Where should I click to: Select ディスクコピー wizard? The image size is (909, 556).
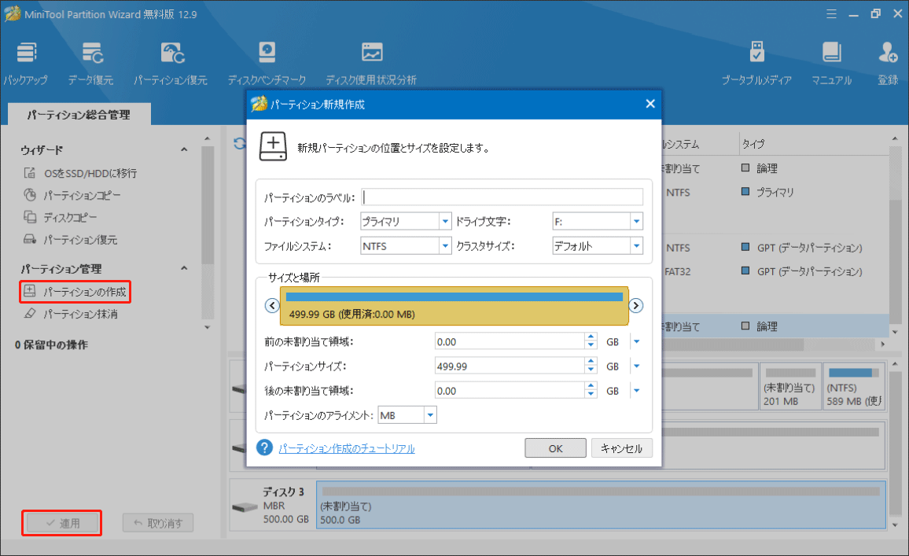click(61, 217)
